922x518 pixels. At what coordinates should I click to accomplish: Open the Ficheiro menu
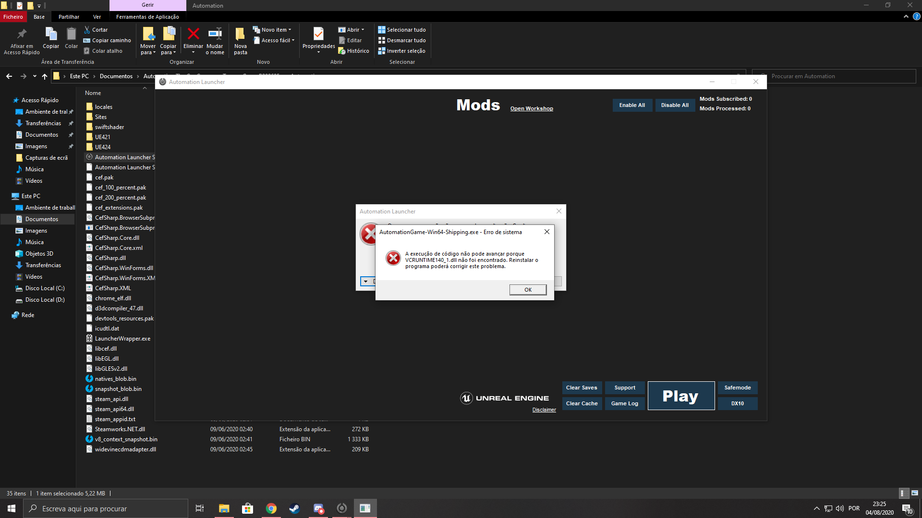13,17
